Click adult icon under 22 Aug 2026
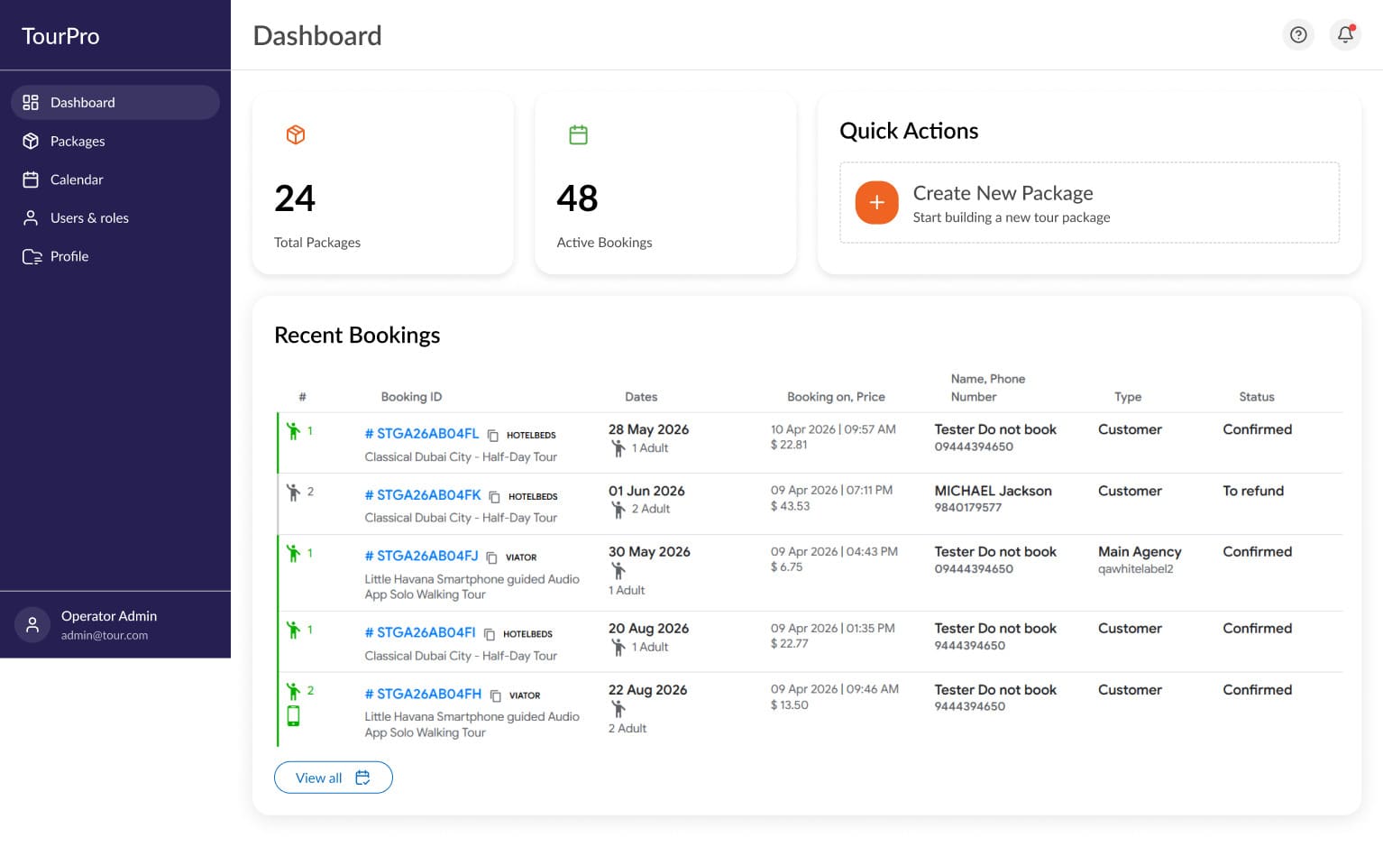The width and height of the screenshot is (1383, 847). [618, 709]
